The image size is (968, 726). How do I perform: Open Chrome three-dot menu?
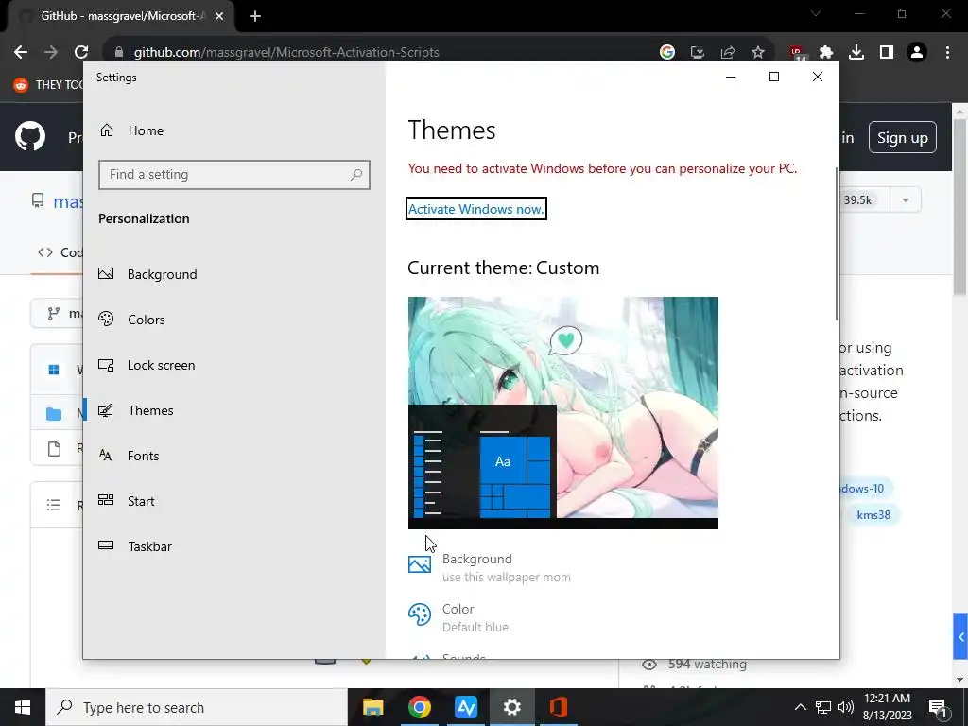coord(947,53)
